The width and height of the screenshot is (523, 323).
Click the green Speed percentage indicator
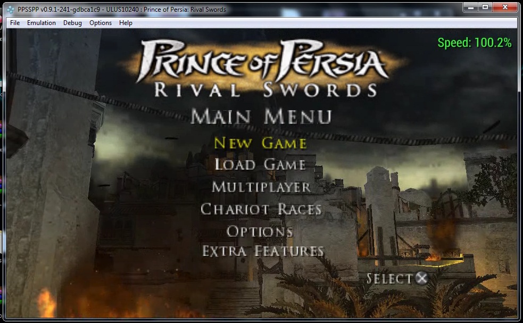coord(474,43)
